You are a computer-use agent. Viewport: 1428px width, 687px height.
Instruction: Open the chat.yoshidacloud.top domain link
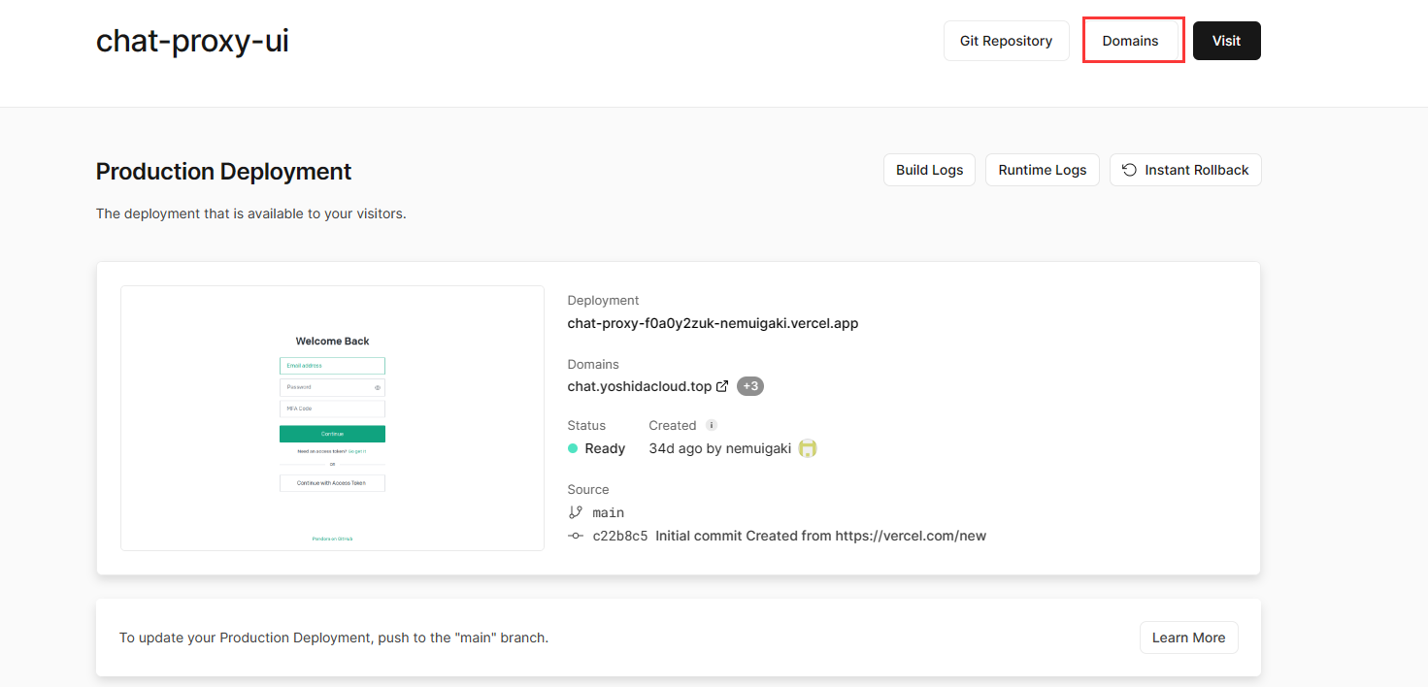tap(639, 386)
